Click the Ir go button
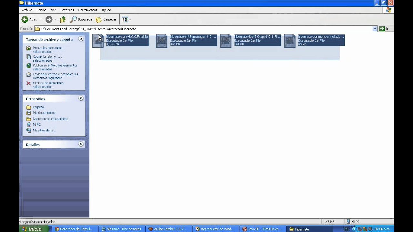Viewport: 413px width, 232px height. coord(384,29)
